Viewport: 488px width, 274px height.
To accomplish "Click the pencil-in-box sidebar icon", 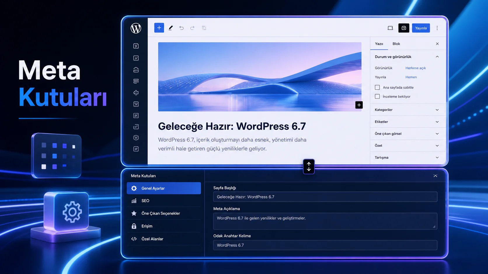I will coord(136,127).
